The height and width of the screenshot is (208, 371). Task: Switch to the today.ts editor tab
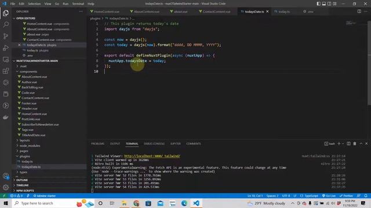click(284, 12)
